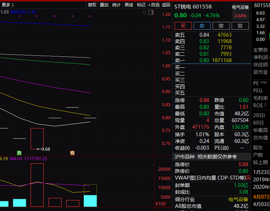
Task: Toggle the chart side panel icon
Action: (x=151, y=12)
